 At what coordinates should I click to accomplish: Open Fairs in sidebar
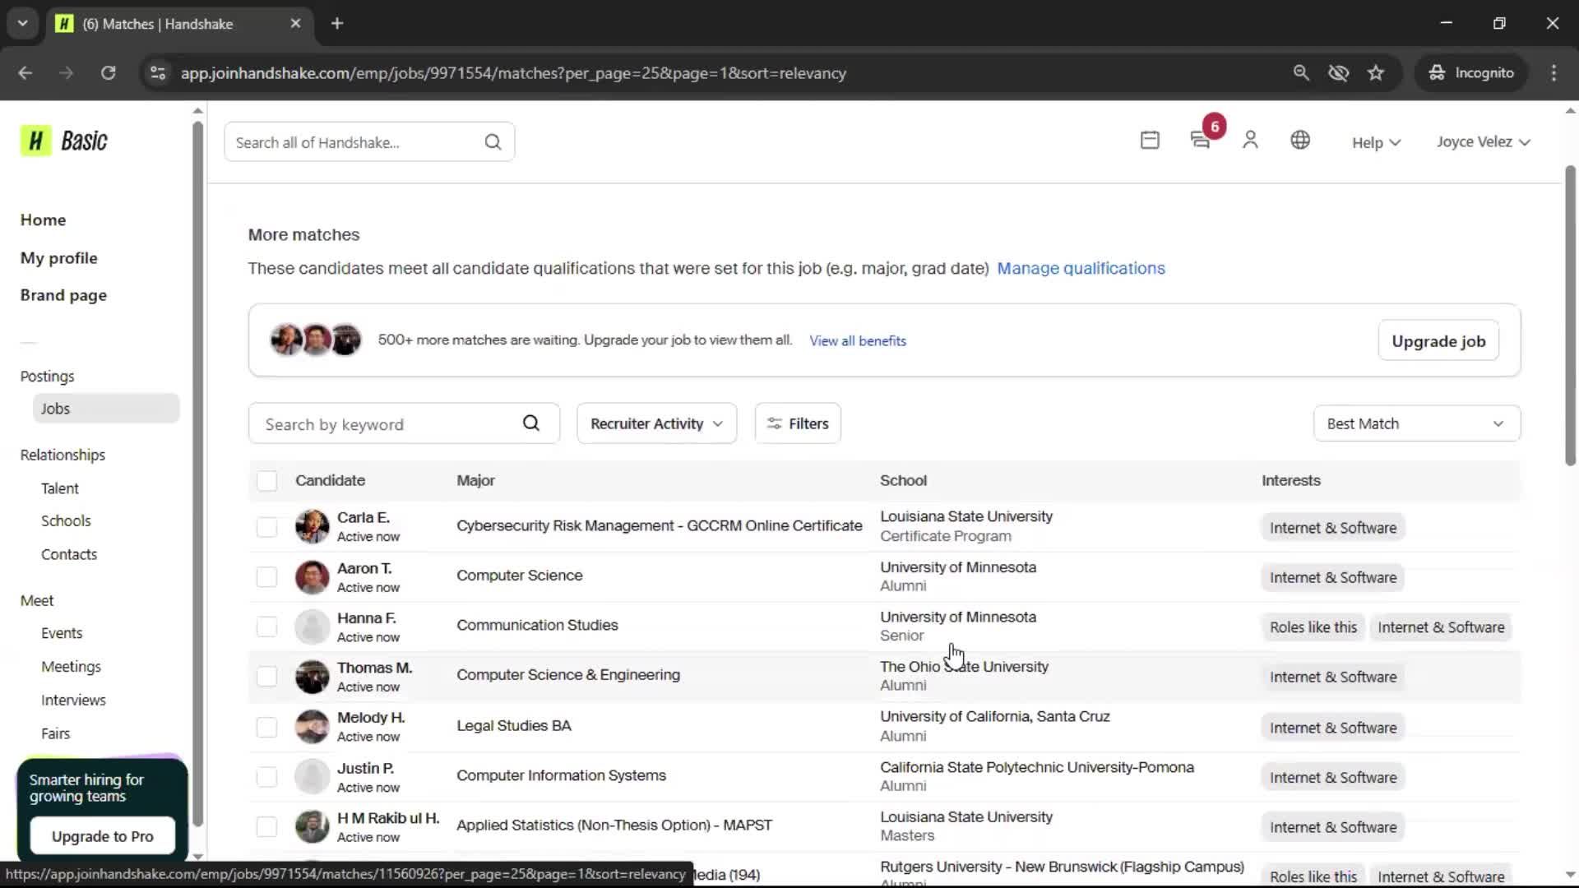tap(55, 733)
